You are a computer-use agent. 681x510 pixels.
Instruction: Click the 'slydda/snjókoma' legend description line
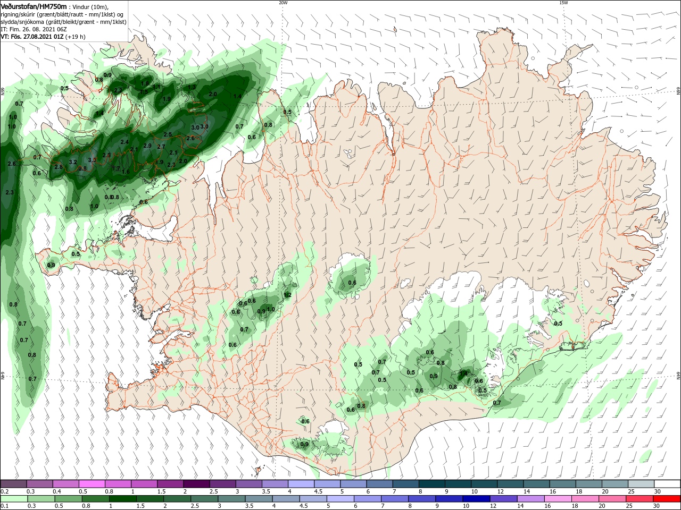click(x=63, y=22)
